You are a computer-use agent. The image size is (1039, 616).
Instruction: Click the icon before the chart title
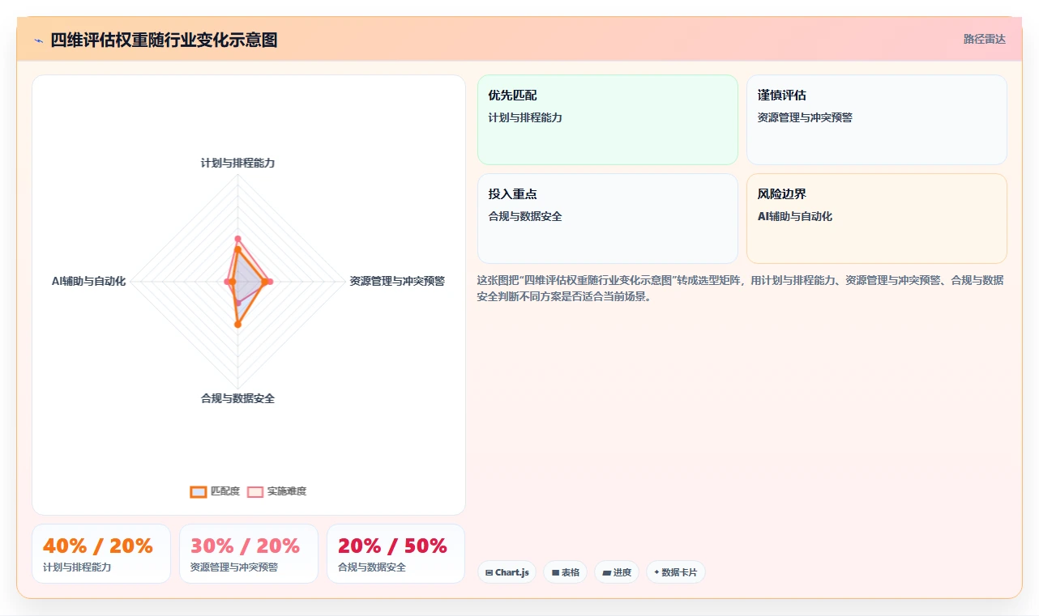[38, 40]
